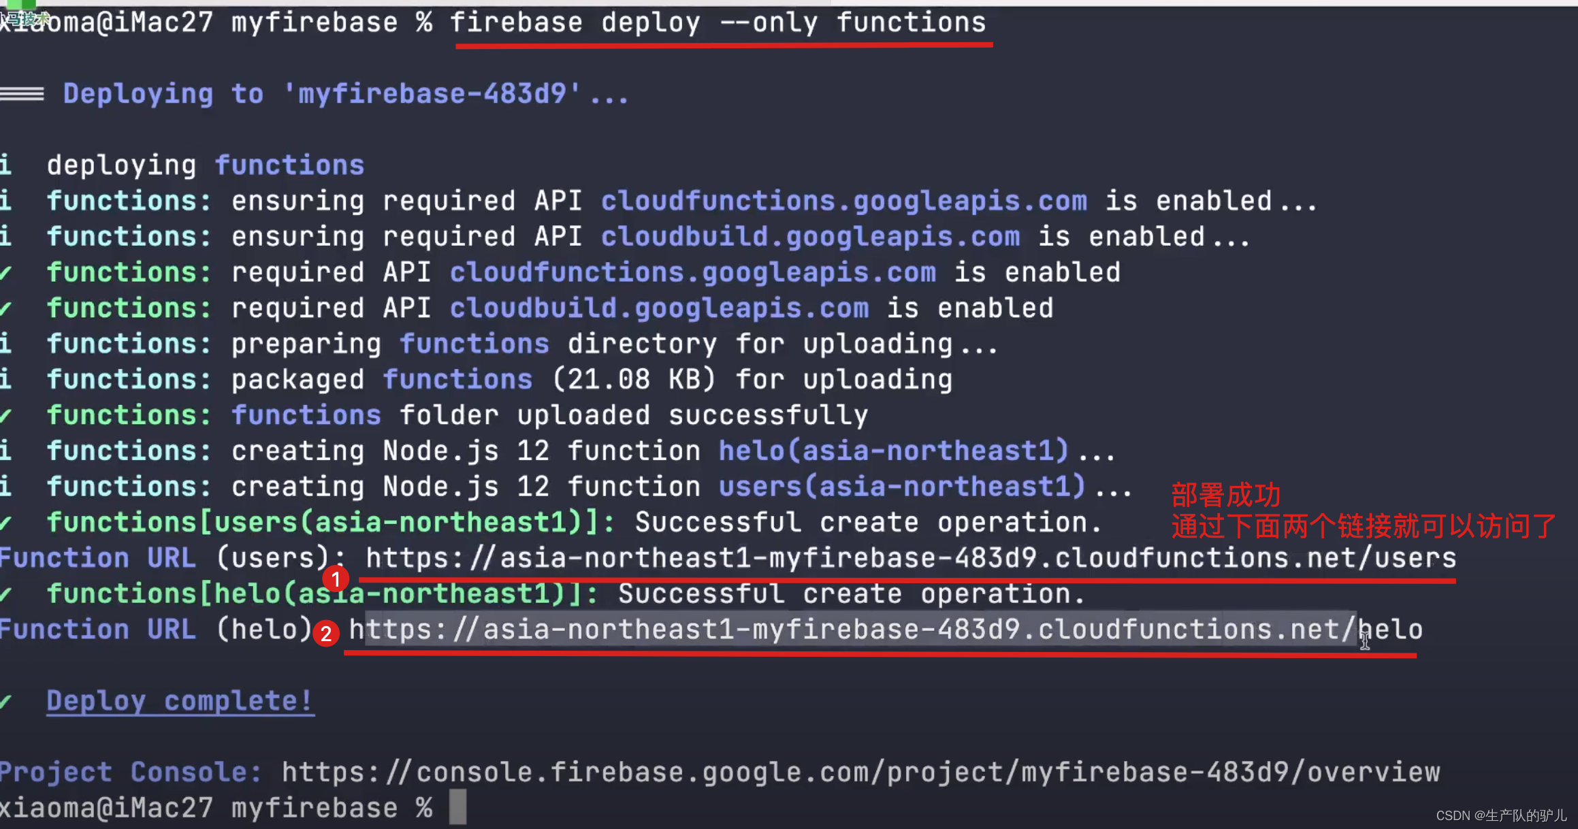Click the red numbered badge 1 marker
Image resolution: width=1578 pixels, height=829 pixels.
[336, 579]
